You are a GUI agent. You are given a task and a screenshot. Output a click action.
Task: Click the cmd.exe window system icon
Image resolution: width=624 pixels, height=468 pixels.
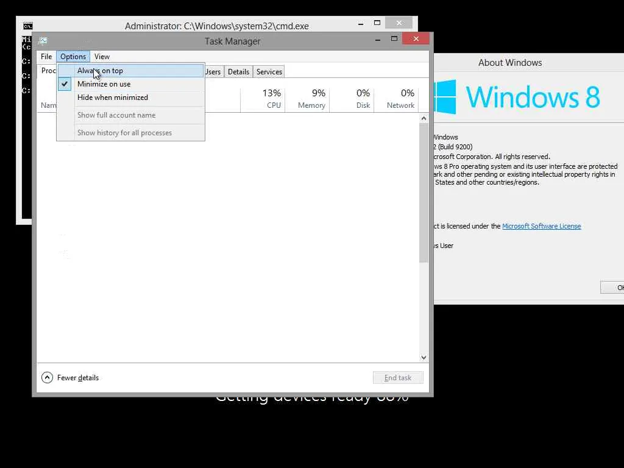[x=28, y=26]
